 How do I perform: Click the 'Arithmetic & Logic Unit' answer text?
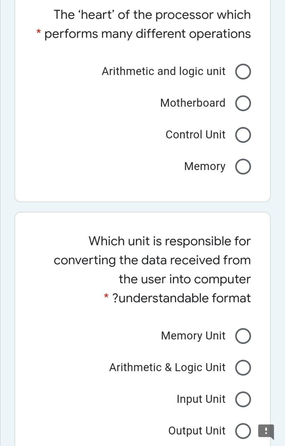point(167,367)
